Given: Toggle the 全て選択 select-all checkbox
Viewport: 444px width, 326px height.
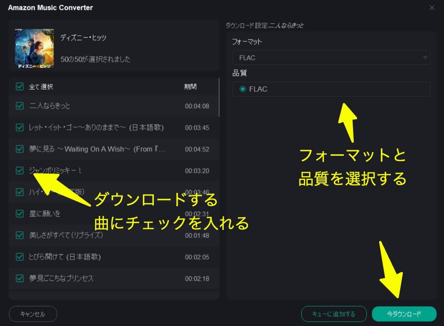Looking at the screenshot, I should [x=20, y=86].
